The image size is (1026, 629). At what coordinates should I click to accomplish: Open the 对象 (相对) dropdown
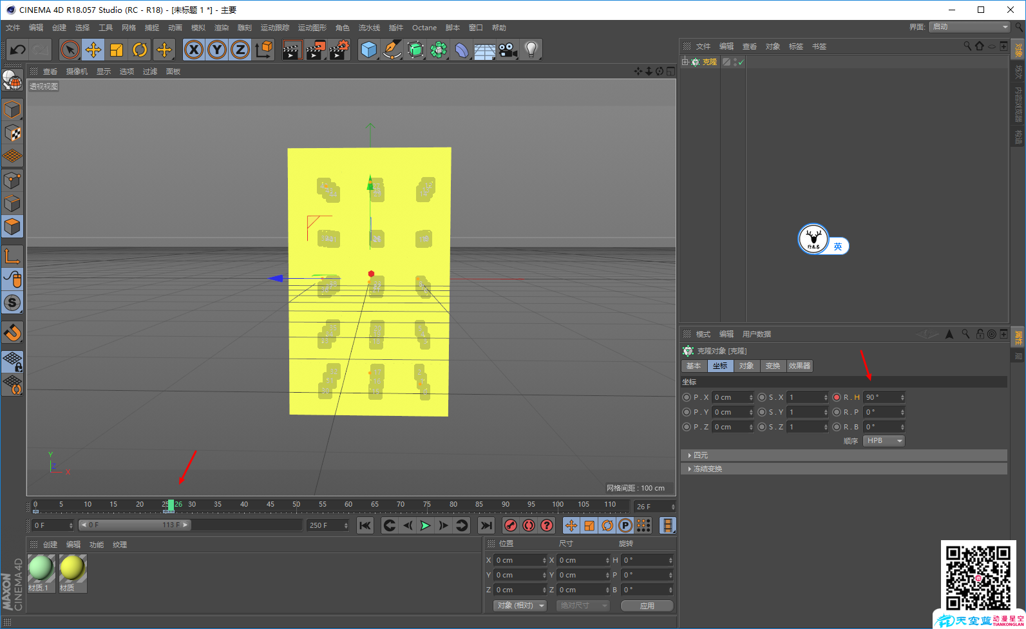point(520,606)
